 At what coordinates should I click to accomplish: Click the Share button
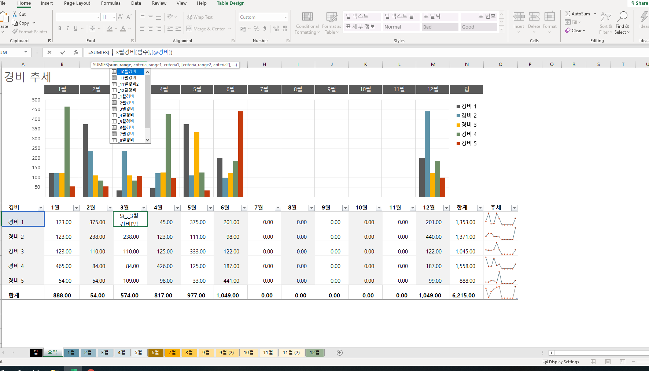[x=639, y=3]
